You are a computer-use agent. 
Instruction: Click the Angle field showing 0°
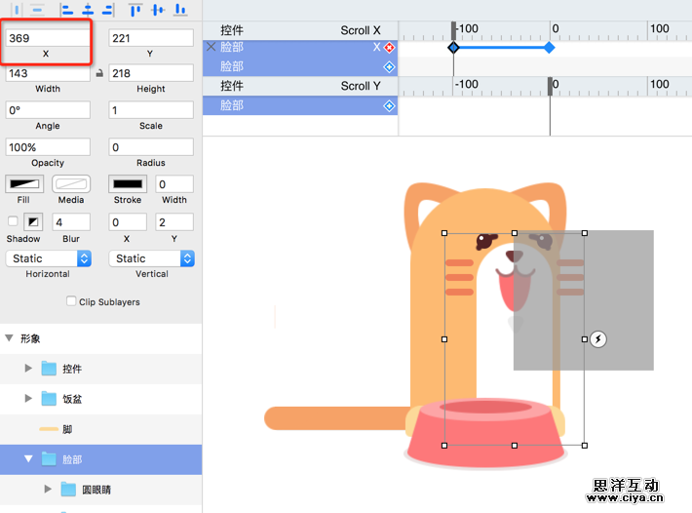tap(48, 110)
